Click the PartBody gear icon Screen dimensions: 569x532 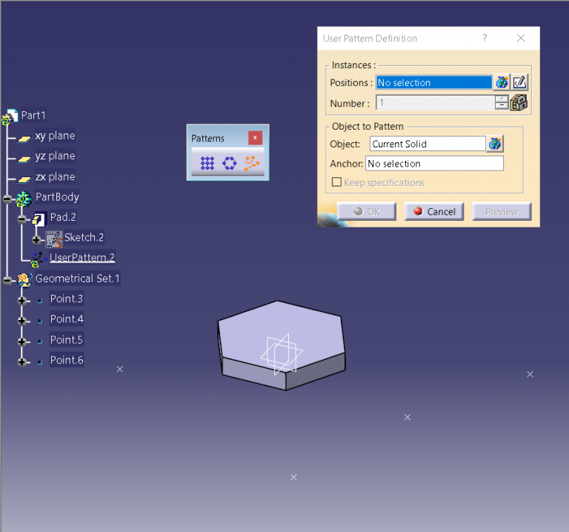(24, 199)
